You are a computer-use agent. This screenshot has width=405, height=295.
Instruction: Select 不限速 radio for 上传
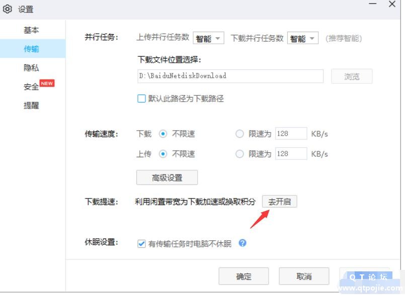tap(163, 154)
